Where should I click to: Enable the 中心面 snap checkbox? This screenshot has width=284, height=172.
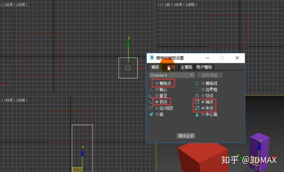coord(203,114)
